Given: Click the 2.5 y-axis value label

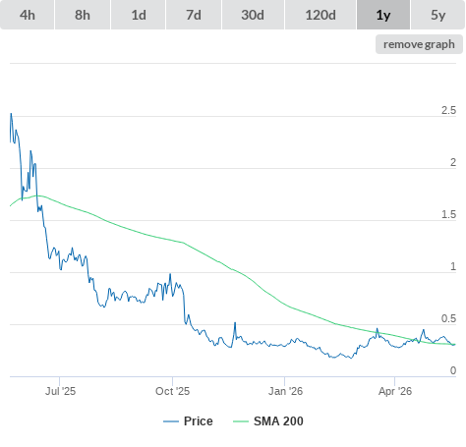Looking at the screenshot, I should [x=448, y=110].
